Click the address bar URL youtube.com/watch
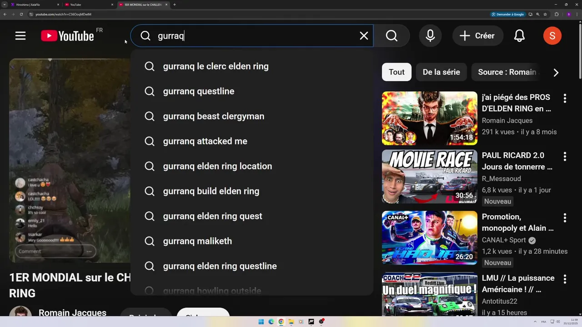The image size is (582, 327). [63, 14]
